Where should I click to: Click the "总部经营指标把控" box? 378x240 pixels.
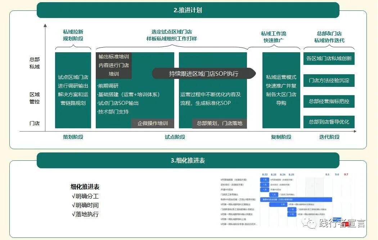[x=329, y=101]
